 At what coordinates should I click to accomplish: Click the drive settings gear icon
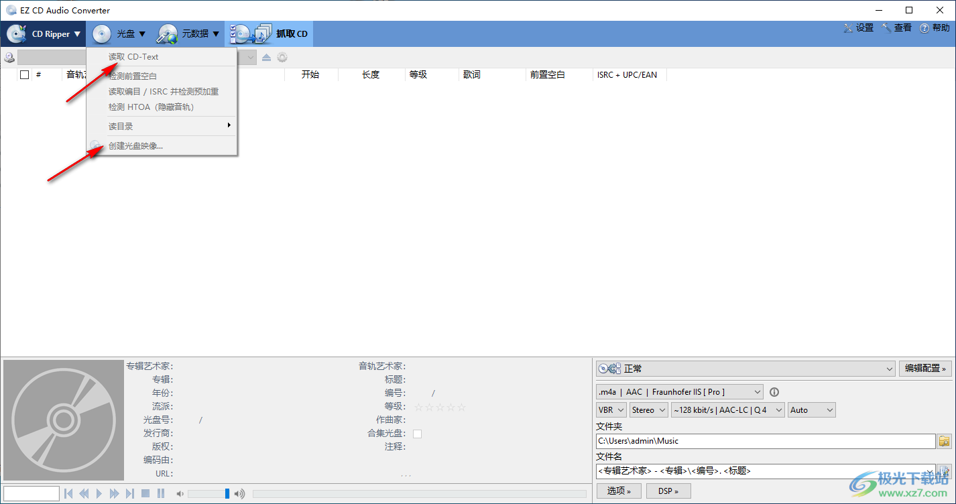pyautogui.click(x=282, y=58)
